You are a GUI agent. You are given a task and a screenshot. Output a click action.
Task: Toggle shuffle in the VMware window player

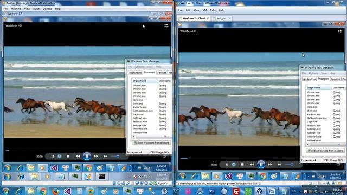click(x=227, y=165)
